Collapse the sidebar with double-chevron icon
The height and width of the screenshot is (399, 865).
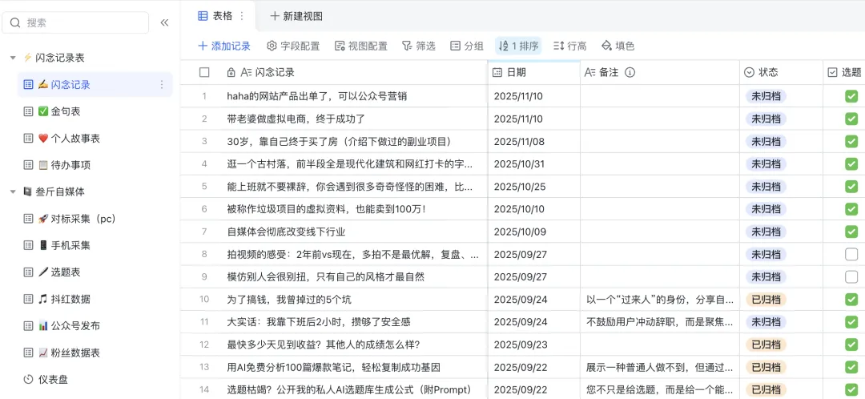pos(164,22)
